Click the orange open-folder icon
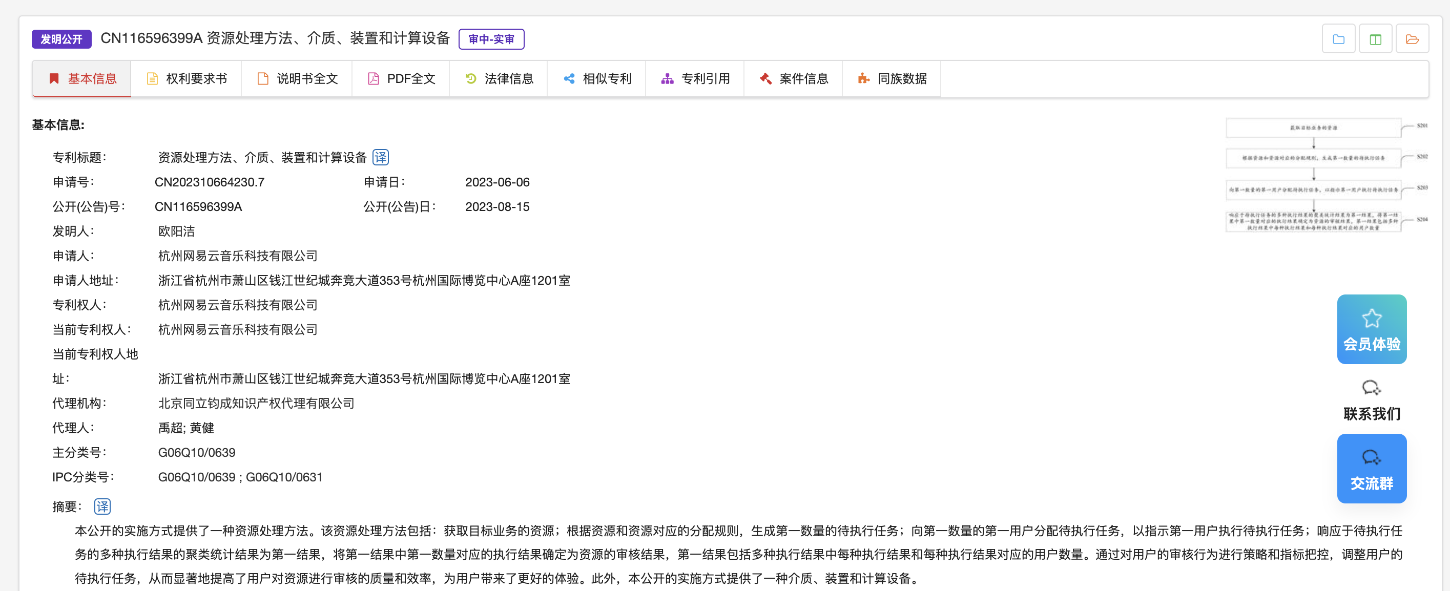 tap(1412, 39)
